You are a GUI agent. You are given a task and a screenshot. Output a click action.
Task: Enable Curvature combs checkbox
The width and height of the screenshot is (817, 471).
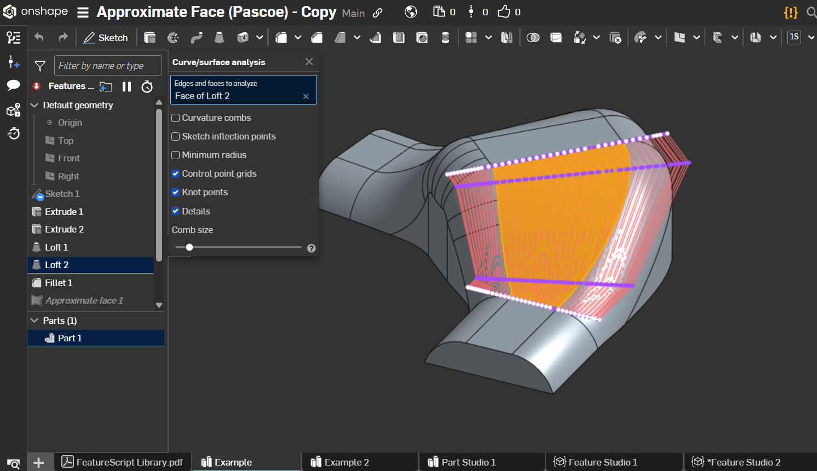coord(176,118)
